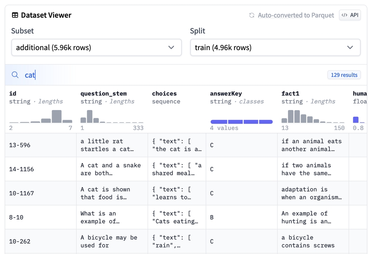Focus the search field containing 'cat'

tap(166, 75)
